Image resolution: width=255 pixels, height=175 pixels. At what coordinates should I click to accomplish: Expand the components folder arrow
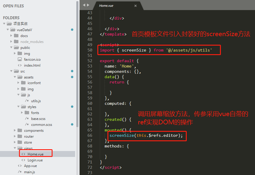click(15, 130)
